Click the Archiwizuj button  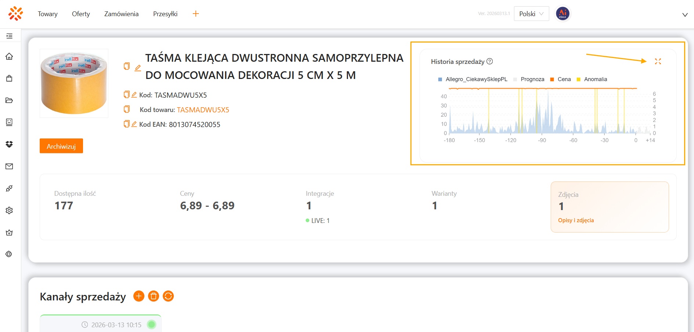(61, 146)
